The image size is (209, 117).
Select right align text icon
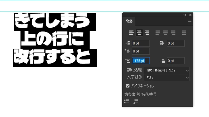147,32
